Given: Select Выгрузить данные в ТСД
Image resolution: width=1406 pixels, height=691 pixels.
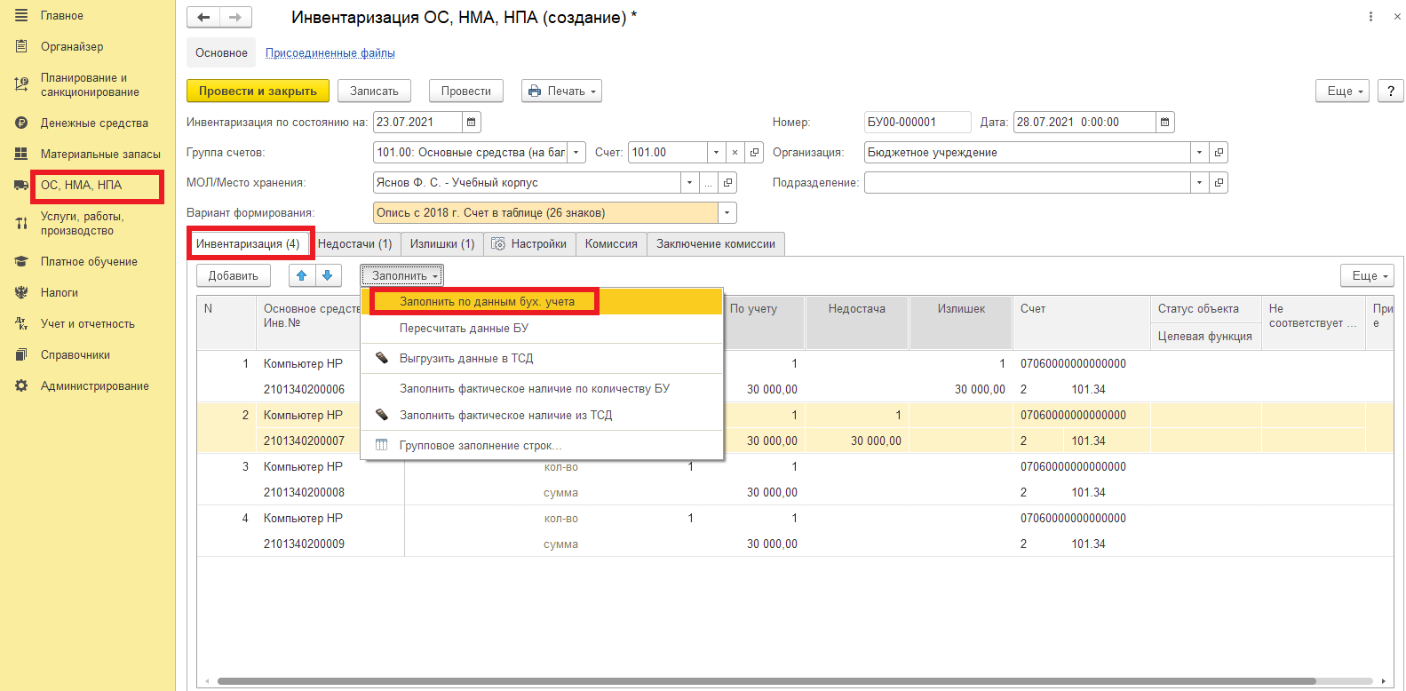Looking at the screenshot, I should [x=542, y=358].
